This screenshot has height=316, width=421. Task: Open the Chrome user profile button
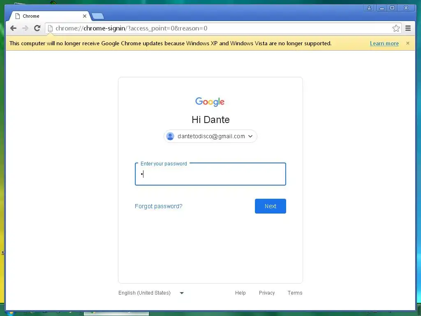point(369,8)
